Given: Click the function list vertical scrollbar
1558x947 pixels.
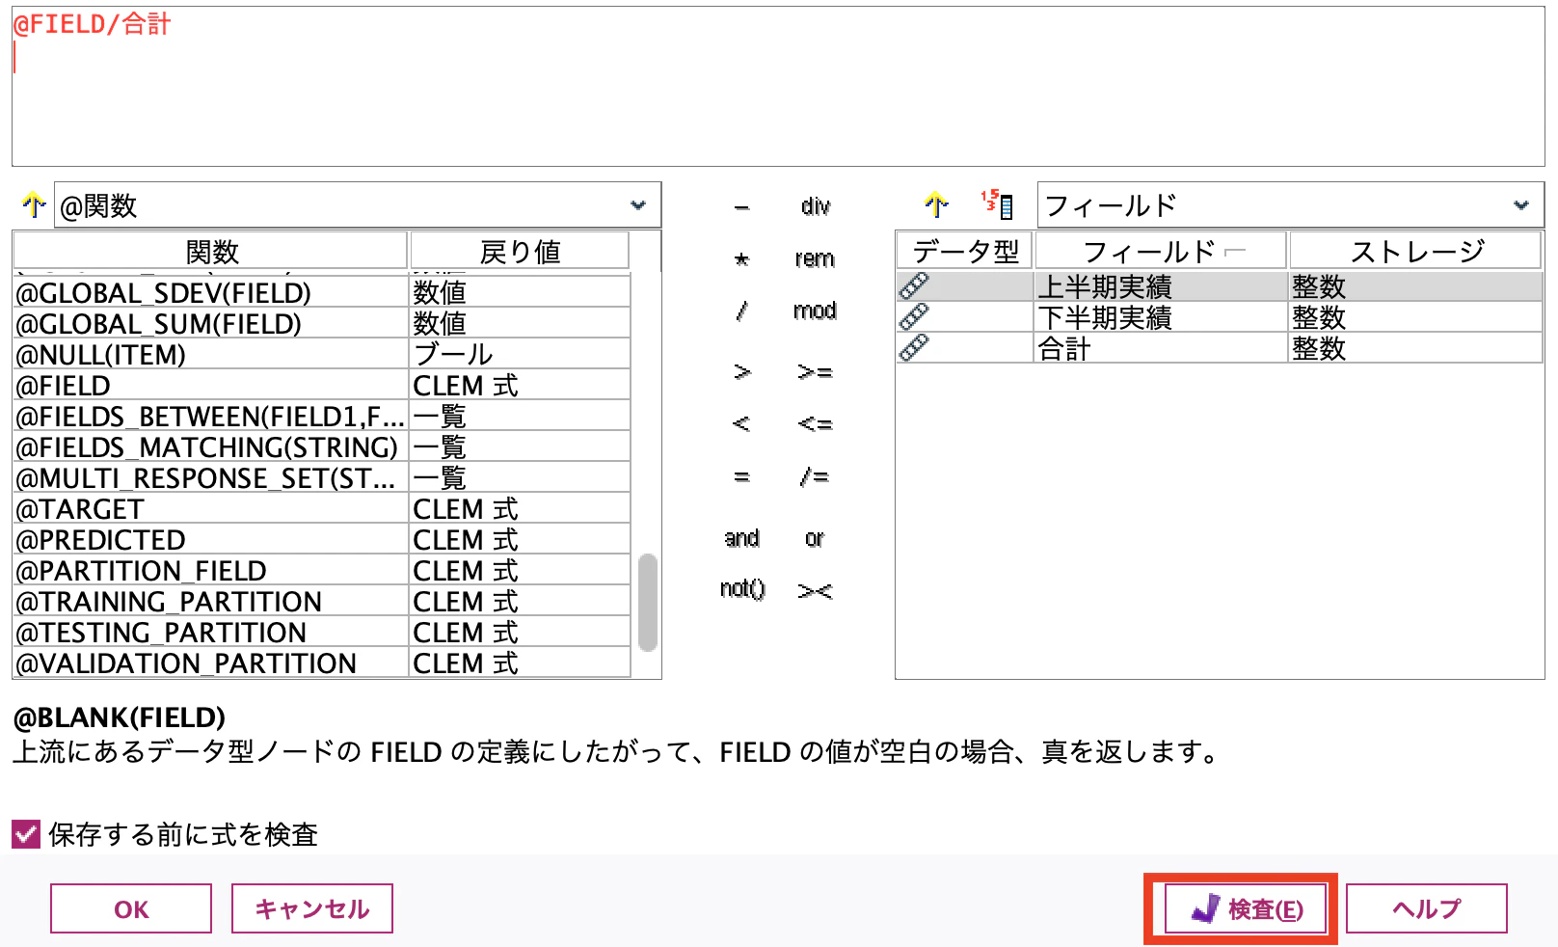Looking at the screenshot, I should coord(648,602).
